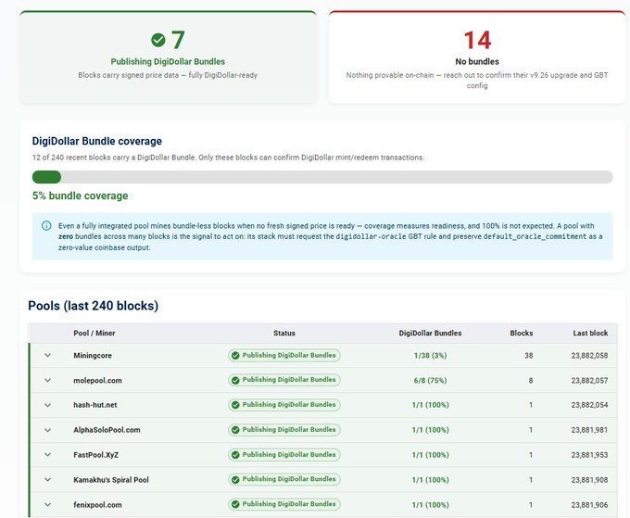The height and width of the screenshot is (518, 630).
Task: Click the fenixpool.com pool name
Action: point(97,505)
